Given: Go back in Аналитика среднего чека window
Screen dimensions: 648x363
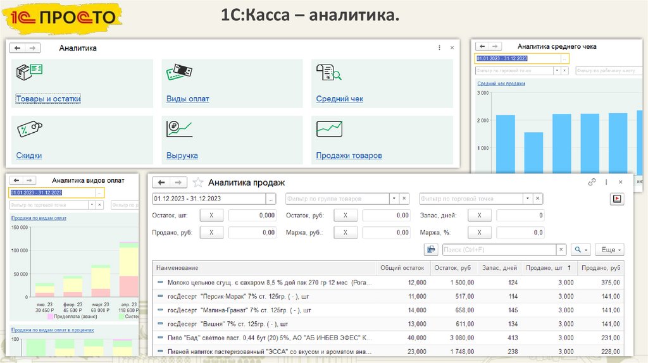Looking at the screenshot, I should coord(482,46).
